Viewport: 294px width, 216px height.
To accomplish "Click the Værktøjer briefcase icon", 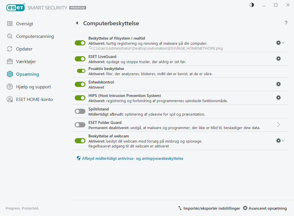I will (x=10, y=62).
